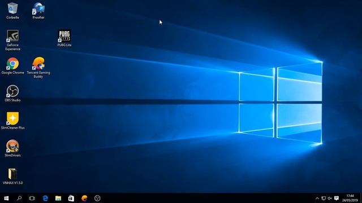362x203 pixels.
Task: Select the PUBG Lite desktop icon
Action: click(x=64, y=38)
